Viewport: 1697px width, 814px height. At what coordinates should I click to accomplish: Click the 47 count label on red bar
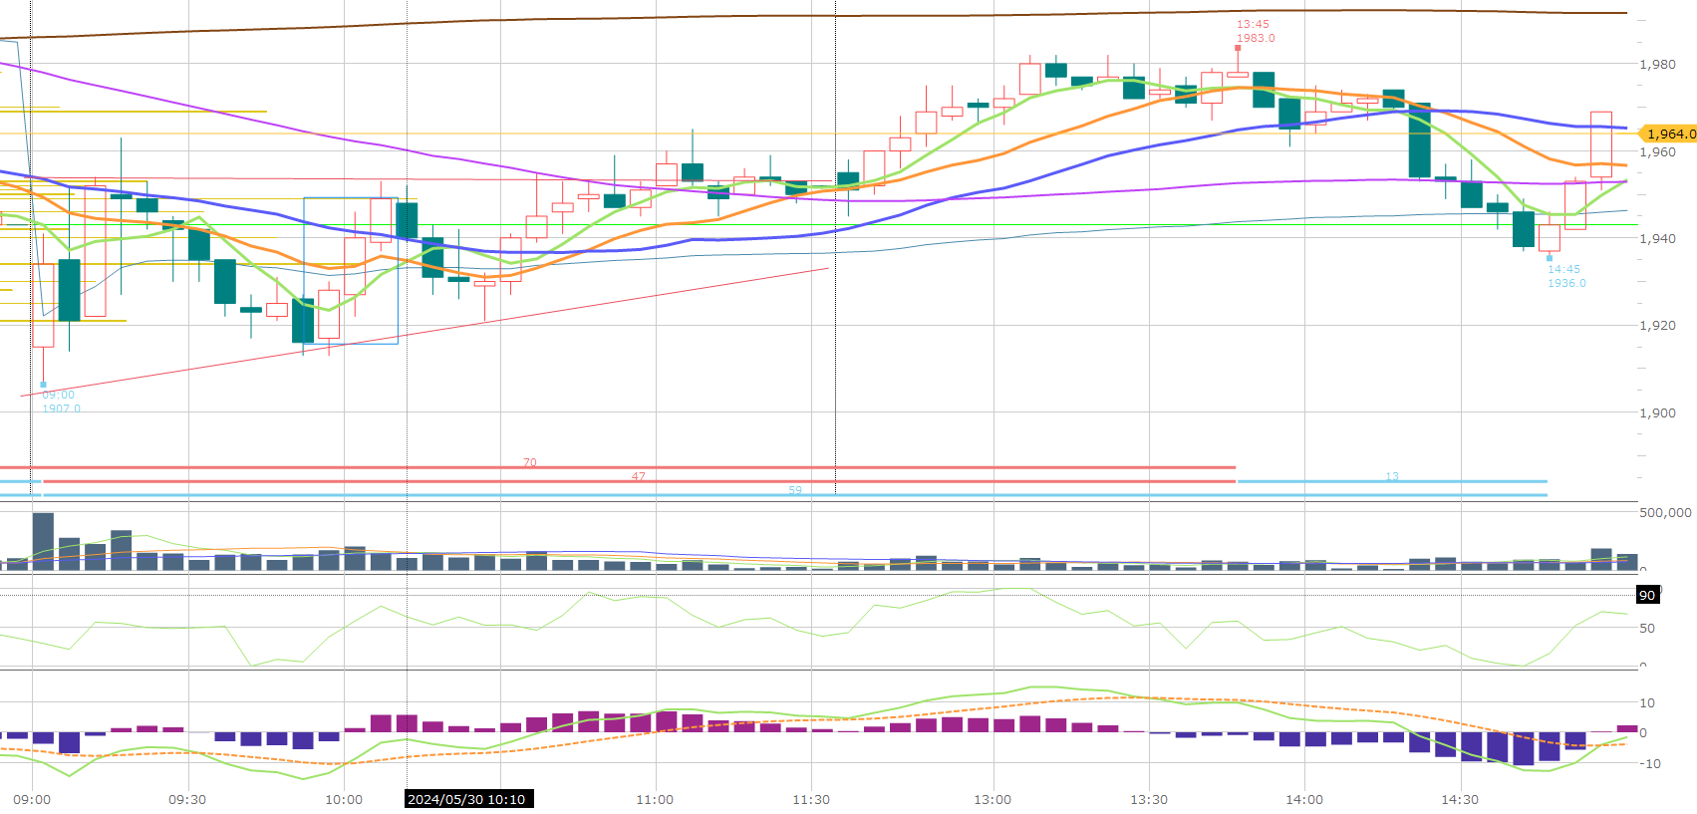tap(638, 476)
